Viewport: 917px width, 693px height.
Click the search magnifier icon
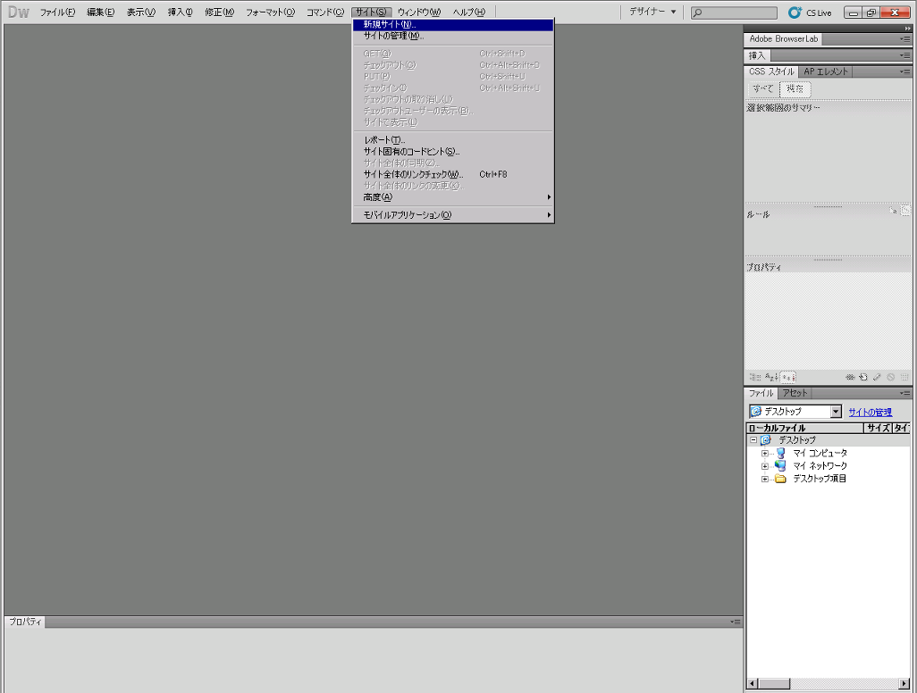pos(697,13)
